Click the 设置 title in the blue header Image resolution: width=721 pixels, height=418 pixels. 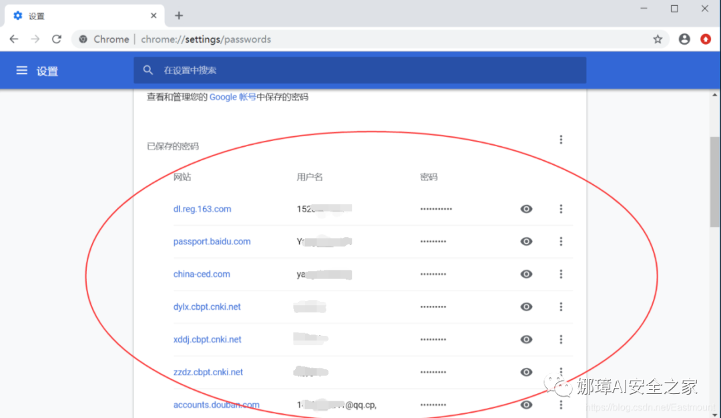coord(47,71)
